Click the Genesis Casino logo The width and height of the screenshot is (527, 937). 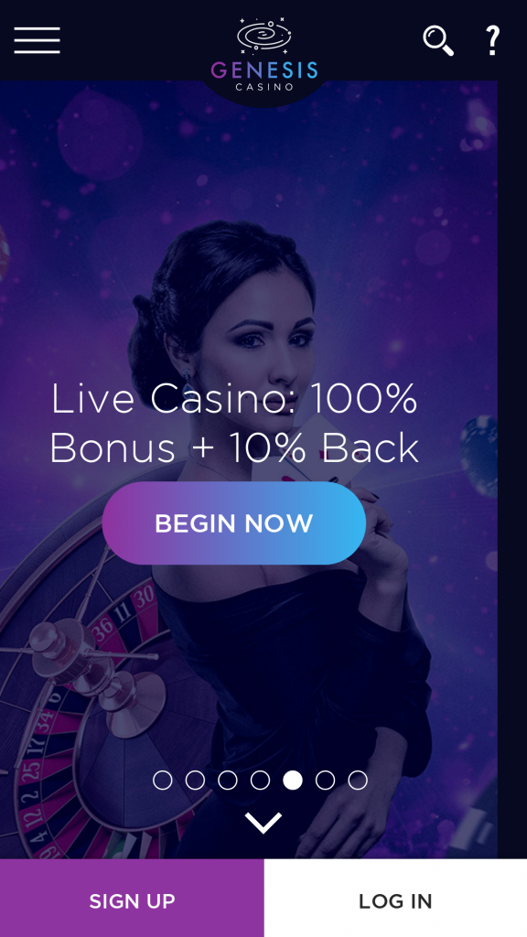pos(263,54)
